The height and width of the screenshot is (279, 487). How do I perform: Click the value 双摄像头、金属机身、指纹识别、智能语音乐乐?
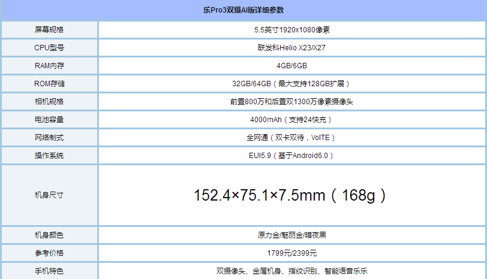tap(292, 271)
